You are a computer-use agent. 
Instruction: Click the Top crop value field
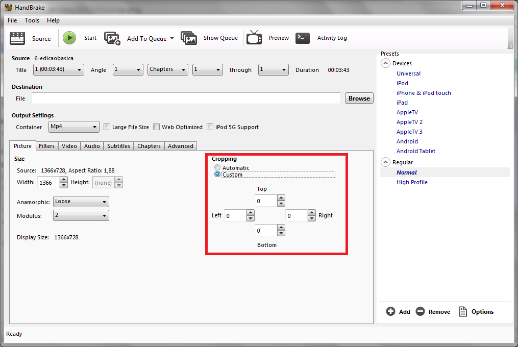[x=266, y=201]
